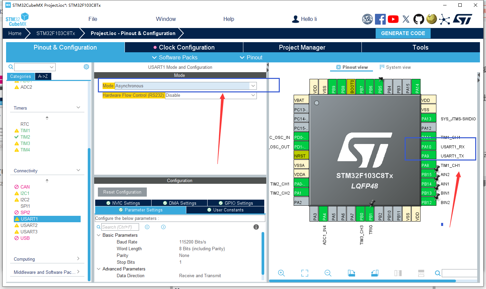Zoom out of the pinout view
The image size is (486, 289).
tap(328, 273)
